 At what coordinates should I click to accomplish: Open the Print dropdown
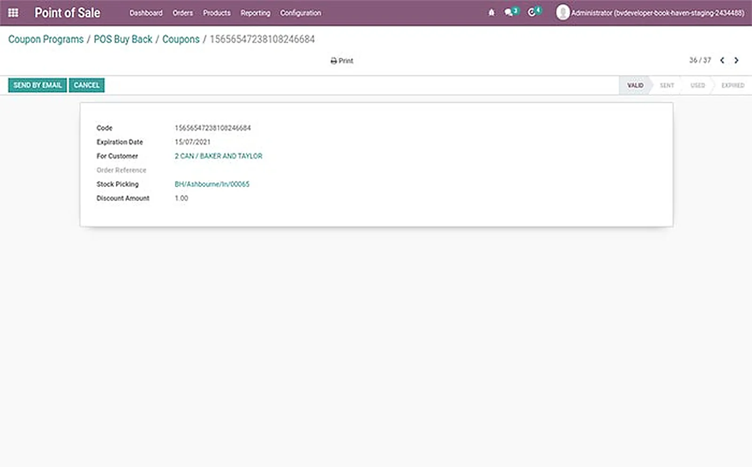[342, 61]
